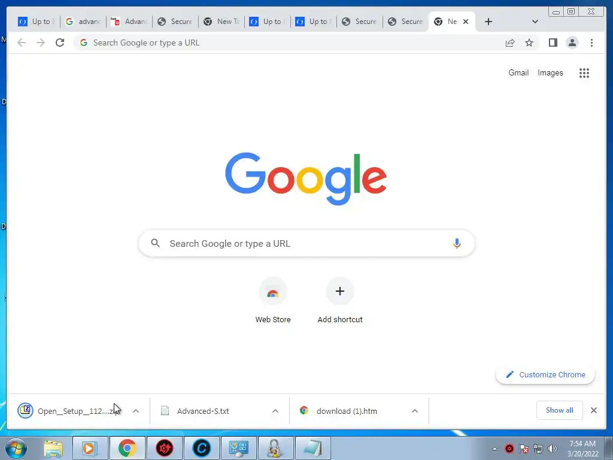Click the share page icon in address bar
This screenshot has height=460, width=613.
point(510,43)
